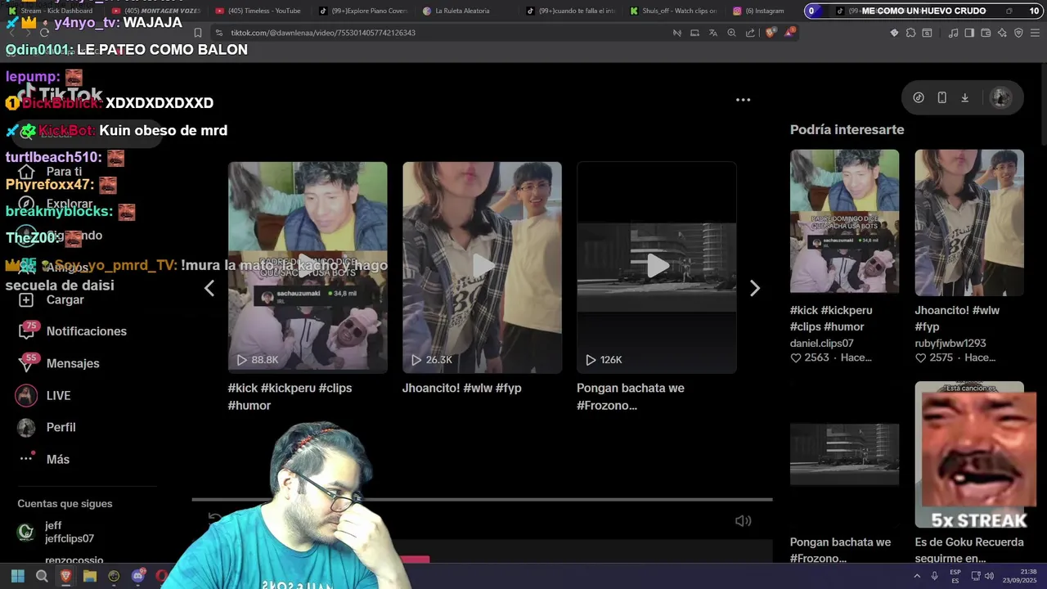
Task: Open Notificaciones in the TikTok sidebar
Action: (72, 331)
